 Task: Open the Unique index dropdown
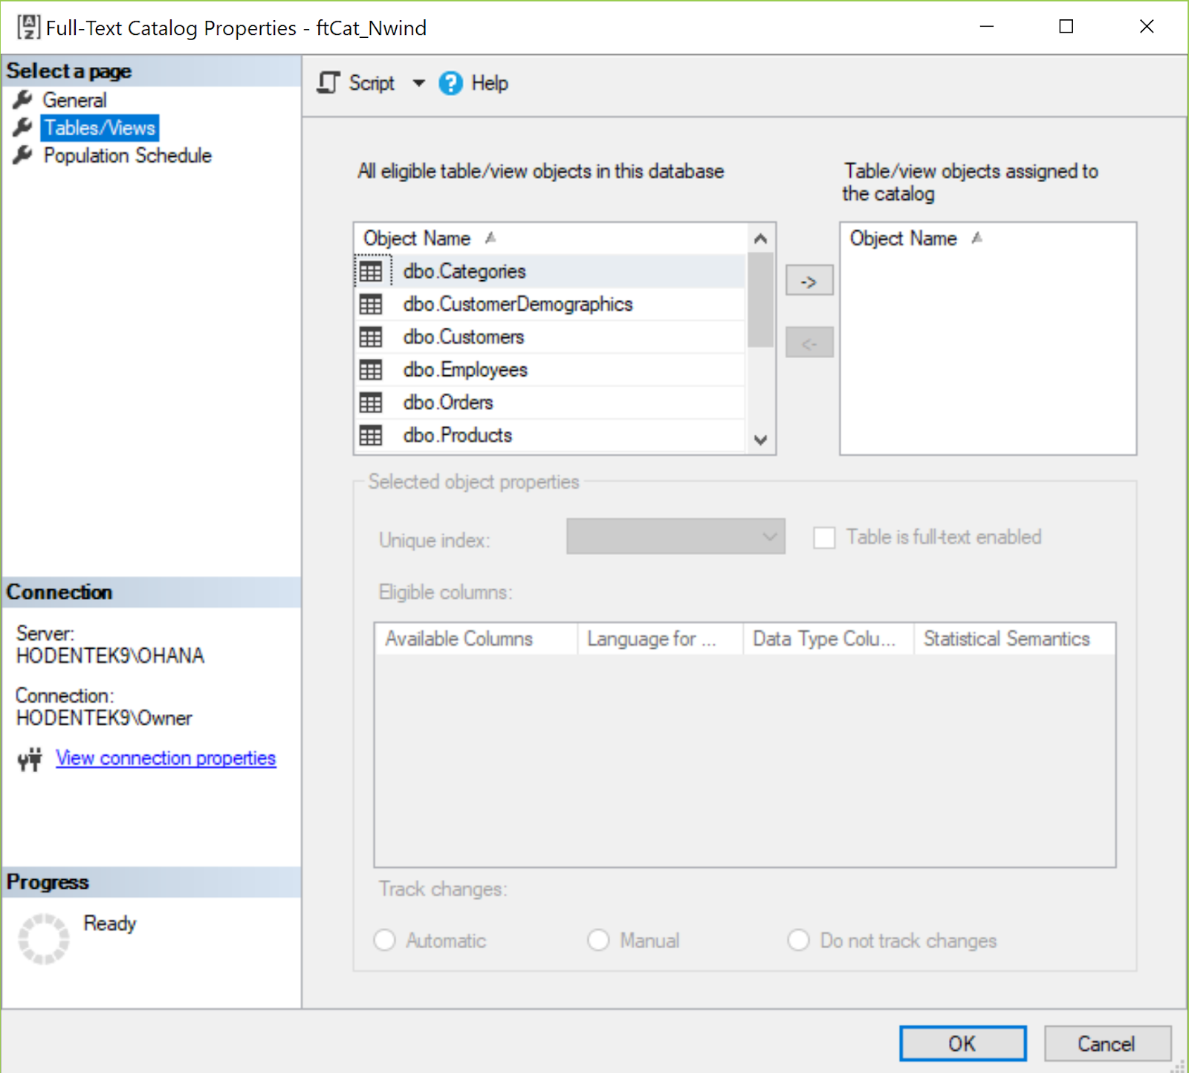pyautogui.click(x=769, y=536)
